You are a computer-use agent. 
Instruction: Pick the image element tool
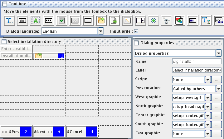[179, 21]
